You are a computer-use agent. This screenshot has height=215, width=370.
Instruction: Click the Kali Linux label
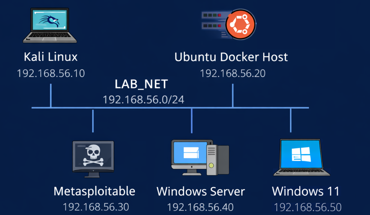pyautogui.click(x=51, y=57)
